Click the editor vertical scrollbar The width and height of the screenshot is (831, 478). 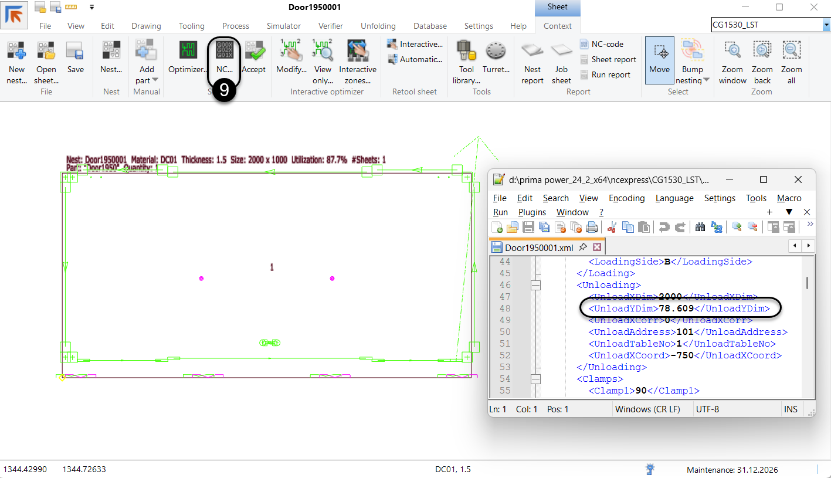pos(807,283)
